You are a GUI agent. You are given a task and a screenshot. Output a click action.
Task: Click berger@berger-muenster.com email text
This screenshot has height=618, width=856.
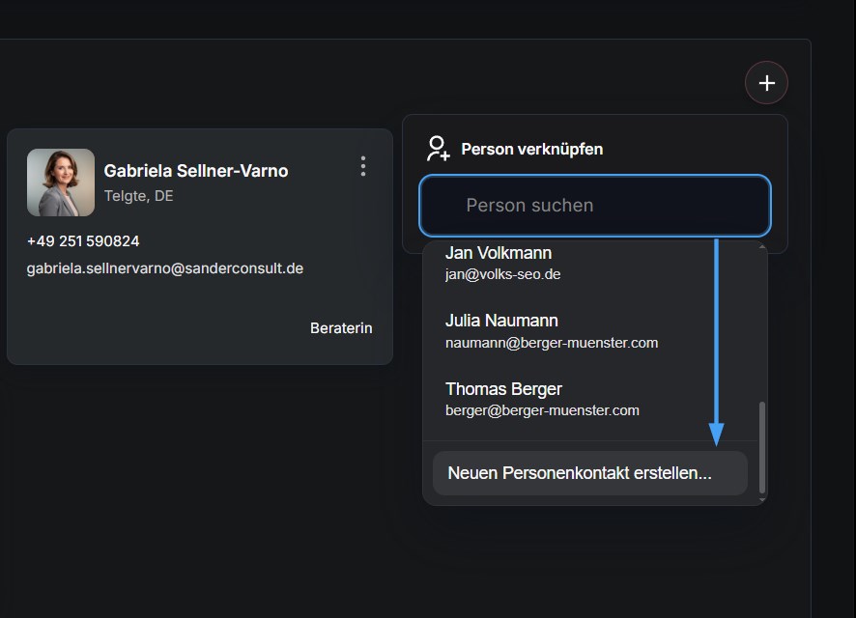tap(542, 410)
